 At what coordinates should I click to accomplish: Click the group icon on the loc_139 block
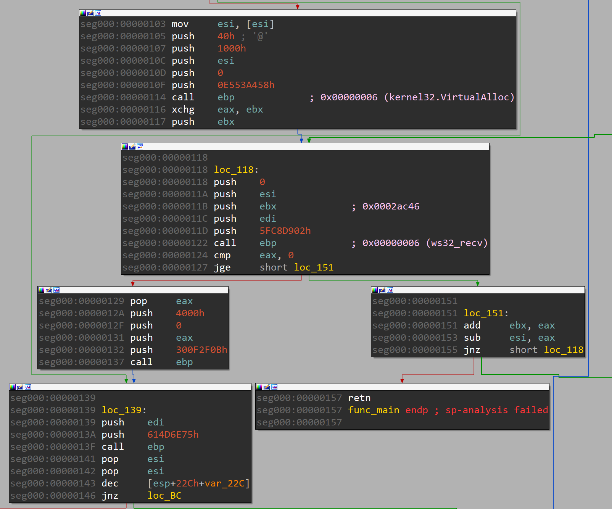[28, 387]
